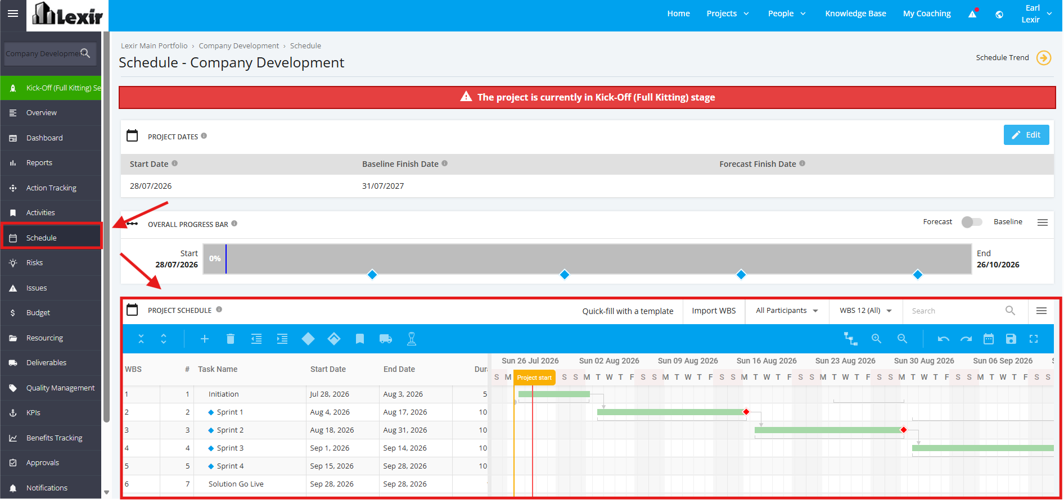The width and height of the screenshot is (1064, 500).
Task: Click the sidebar project search magnifier
Action: tap(85, 53)
